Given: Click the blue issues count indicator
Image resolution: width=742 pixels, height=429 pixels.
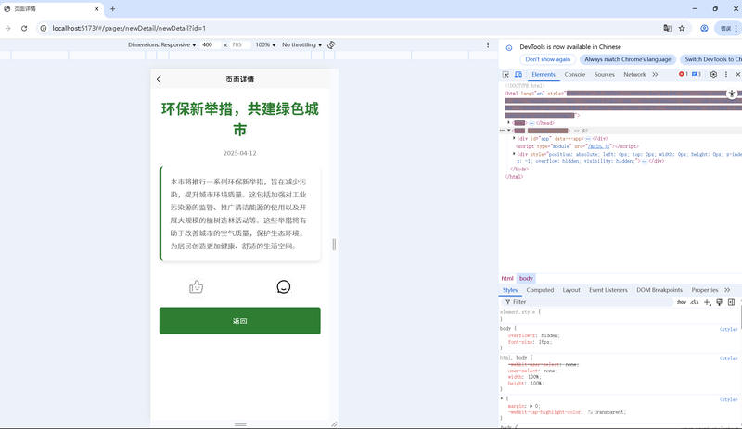Looking at the screenshot, I should (697, 74).
